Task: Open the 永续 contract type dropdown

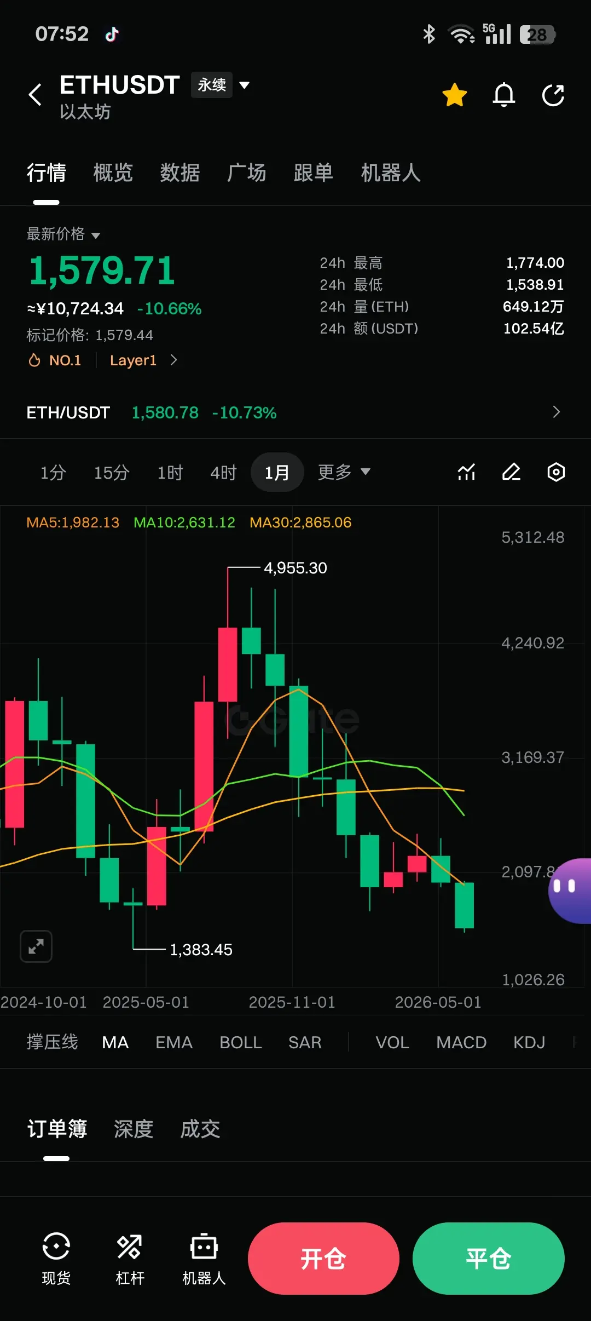Action: click(221, 85)
